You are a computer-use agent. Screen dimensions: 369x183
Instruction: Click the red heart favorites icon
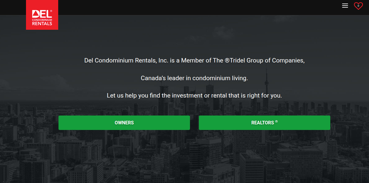pos(358,6)
